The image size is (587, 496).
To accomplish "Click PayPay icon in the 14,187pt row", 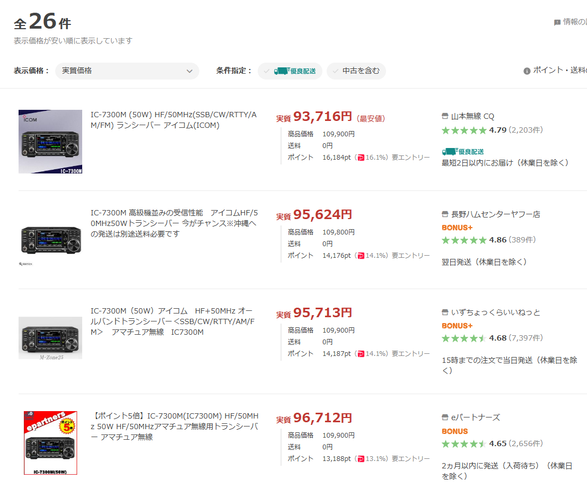I will coord(361,354).
